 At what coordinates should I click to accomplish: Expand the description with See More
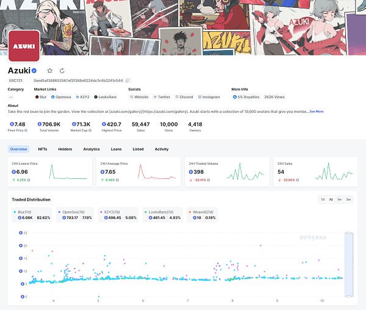click(316, 112)
